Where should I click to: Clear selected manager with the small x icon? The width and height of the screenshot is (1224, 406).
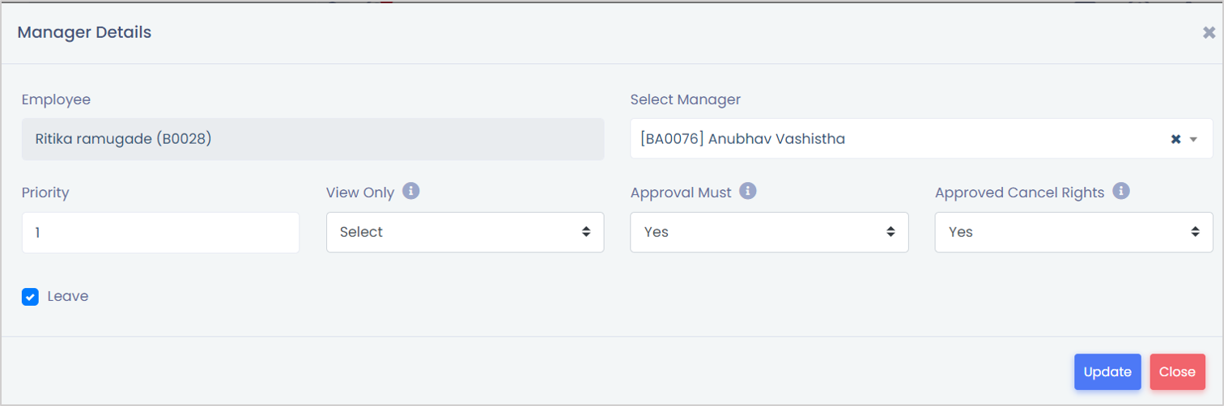pos(1176,139)
